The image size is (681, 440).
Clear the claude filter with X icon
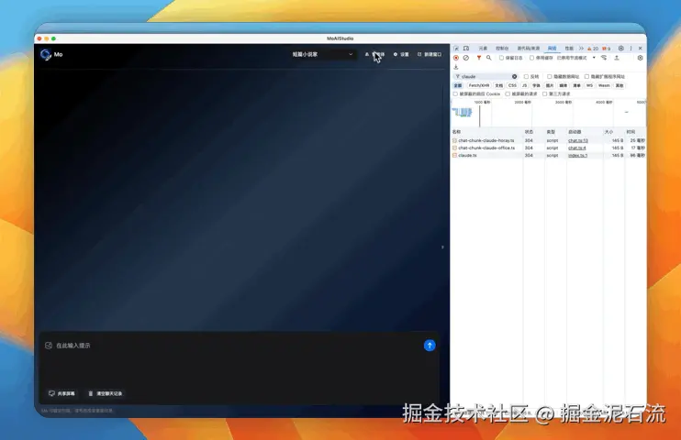514,76
